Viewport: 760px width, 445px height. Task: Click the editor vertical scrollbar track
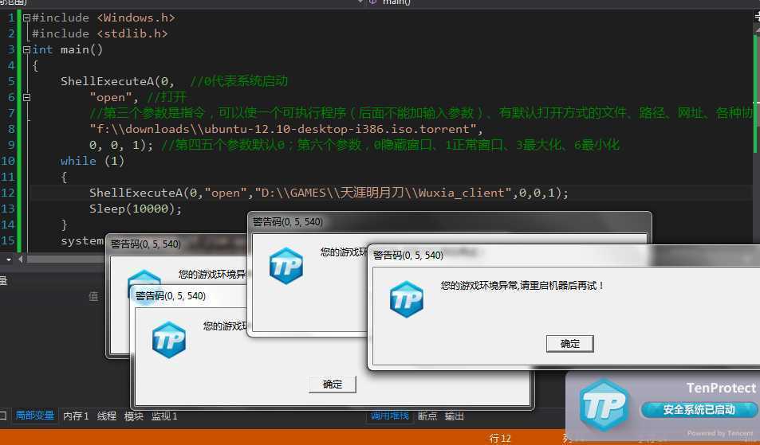[x=756, y=145]
